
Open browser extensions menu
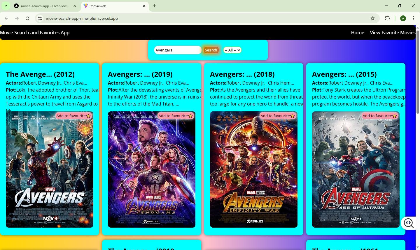(387, 18)
